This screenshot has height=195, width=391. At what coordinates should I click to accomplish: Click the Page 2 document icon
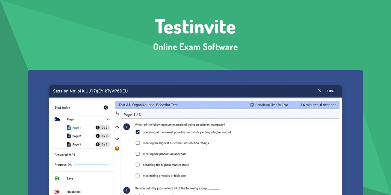click(x=69, y=136)
